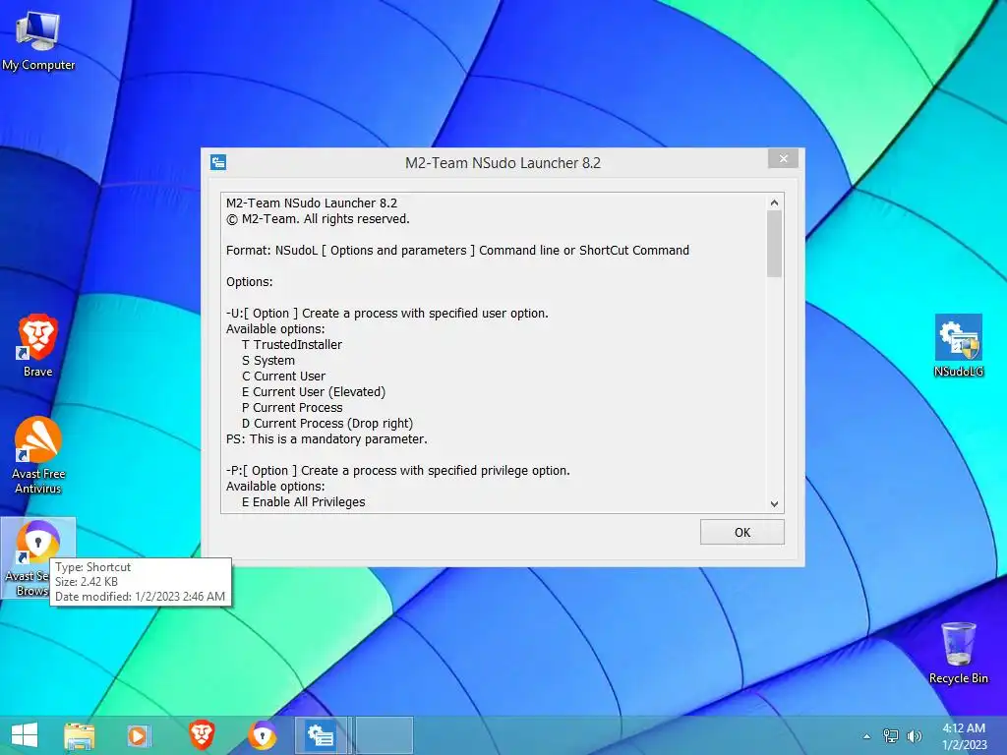The image size is (1007, 755).
Task: Click the line "D Current Process (Drop right)"
Action: point(326,423)
